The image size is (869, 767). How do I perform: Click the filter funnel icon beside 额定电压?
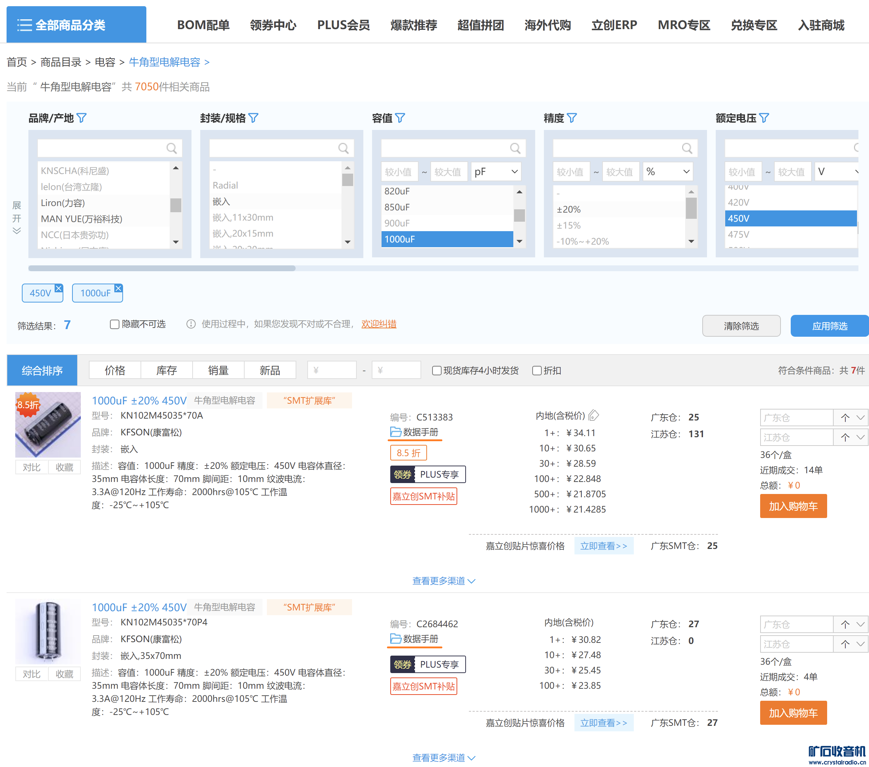[x=764, y=118]
